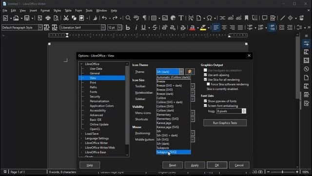Screen dimensions: 312x176
Task: Select Colibre (SVG) in theme list
Action: tap(174, 107)
